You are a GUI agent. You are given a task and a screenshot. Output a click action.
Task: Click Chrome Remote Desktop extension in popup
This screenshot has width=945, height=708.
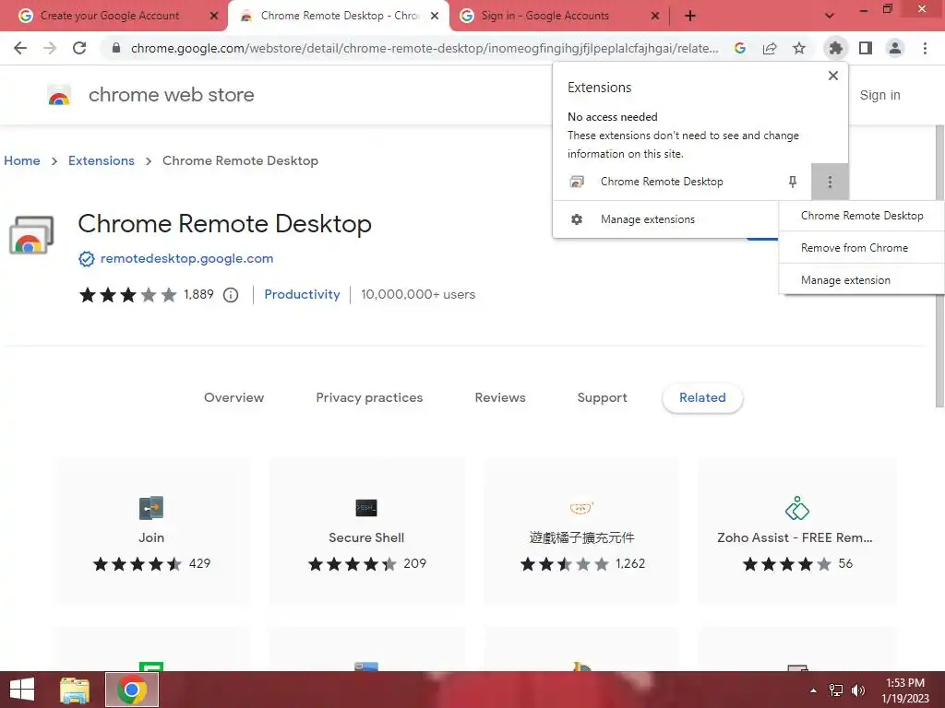[x=662, y=182]
